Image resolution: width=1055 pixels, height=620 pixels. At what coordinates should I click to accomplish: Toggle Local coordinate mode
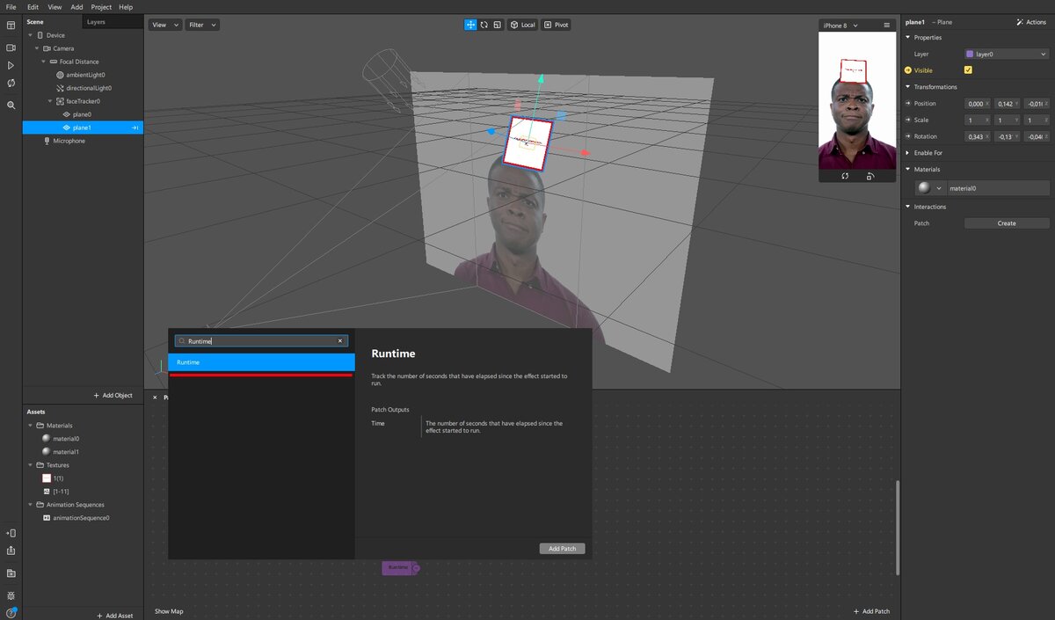pyautogui.click(x=522, y=25)
